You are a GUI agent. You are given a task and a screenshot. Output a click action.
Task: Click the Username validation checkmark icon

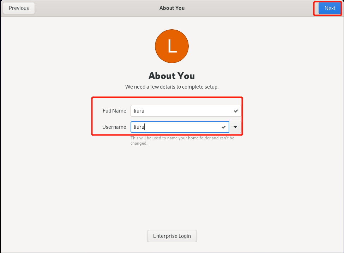click(x=224, y=127)
